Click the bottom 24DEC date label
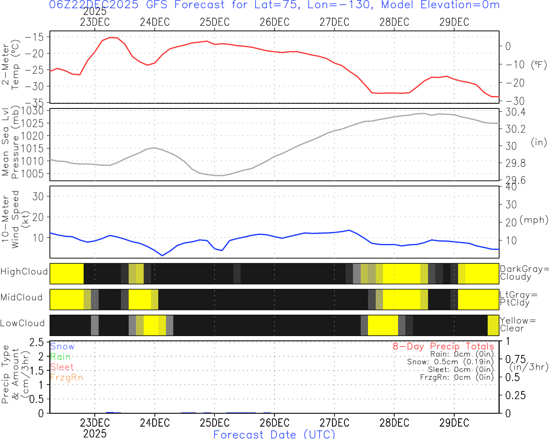The image size is (549, 439). pos(155,423)
